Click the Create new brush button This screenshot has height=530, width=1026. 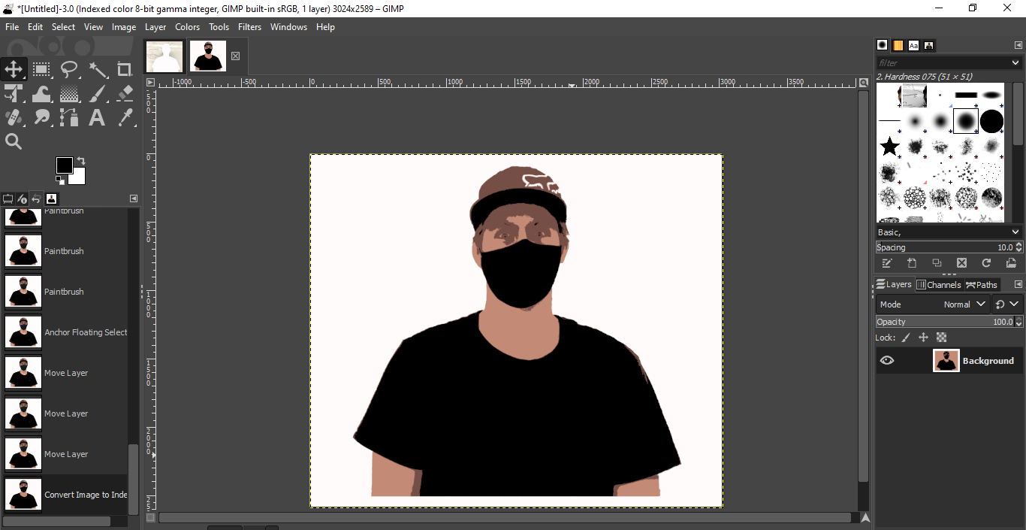click(912, 263)
